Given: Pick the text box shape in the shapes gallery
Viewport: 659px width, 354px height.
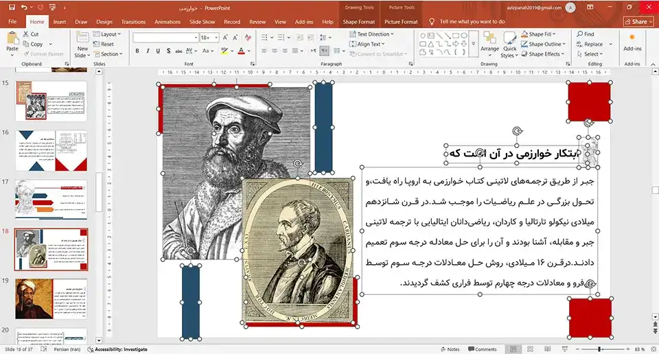Looking at the screenshot, I should click(431, 36).
